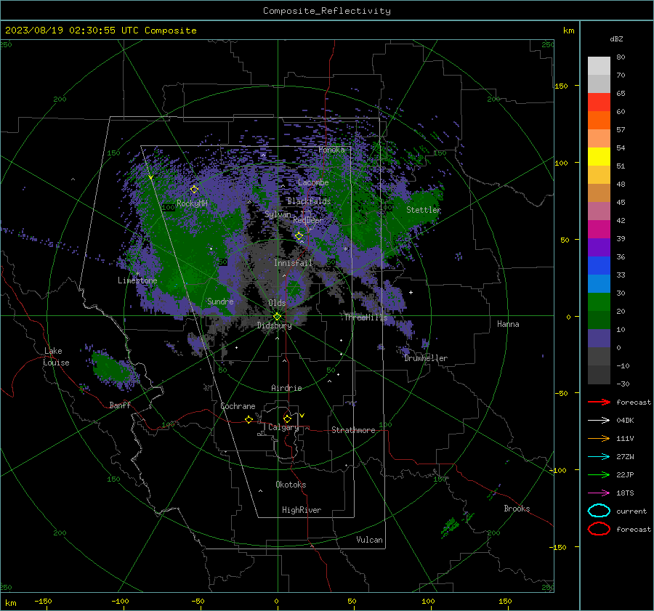
Task: Click the red forecast ellipse legend icon
Action: [599, 529]
